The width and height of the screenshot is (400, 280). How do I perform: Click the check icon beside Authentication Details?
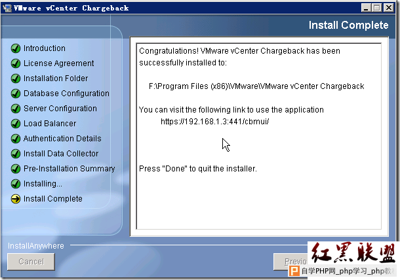coord(16,139)
